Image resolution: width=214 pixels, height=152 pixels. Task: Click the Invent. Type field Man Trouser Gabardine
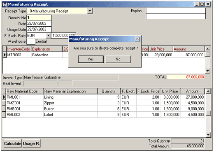pyautogui.click(x=71, y=78)
